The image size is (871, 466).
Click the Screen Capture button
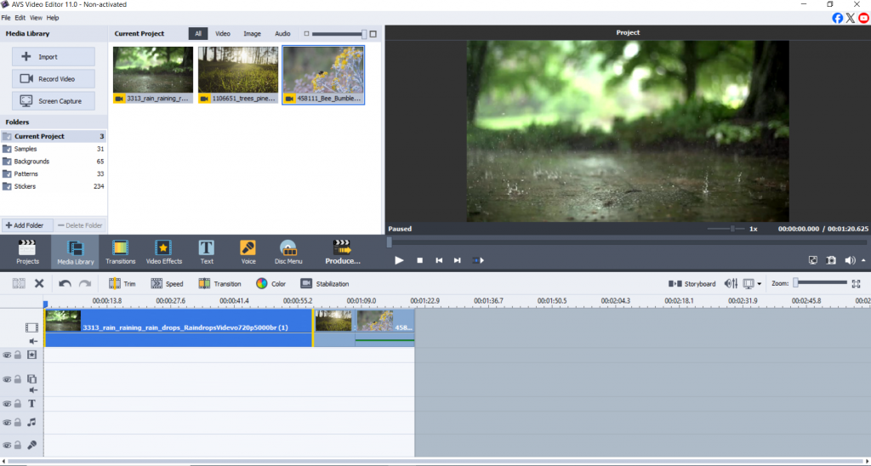tap(54, 101)
